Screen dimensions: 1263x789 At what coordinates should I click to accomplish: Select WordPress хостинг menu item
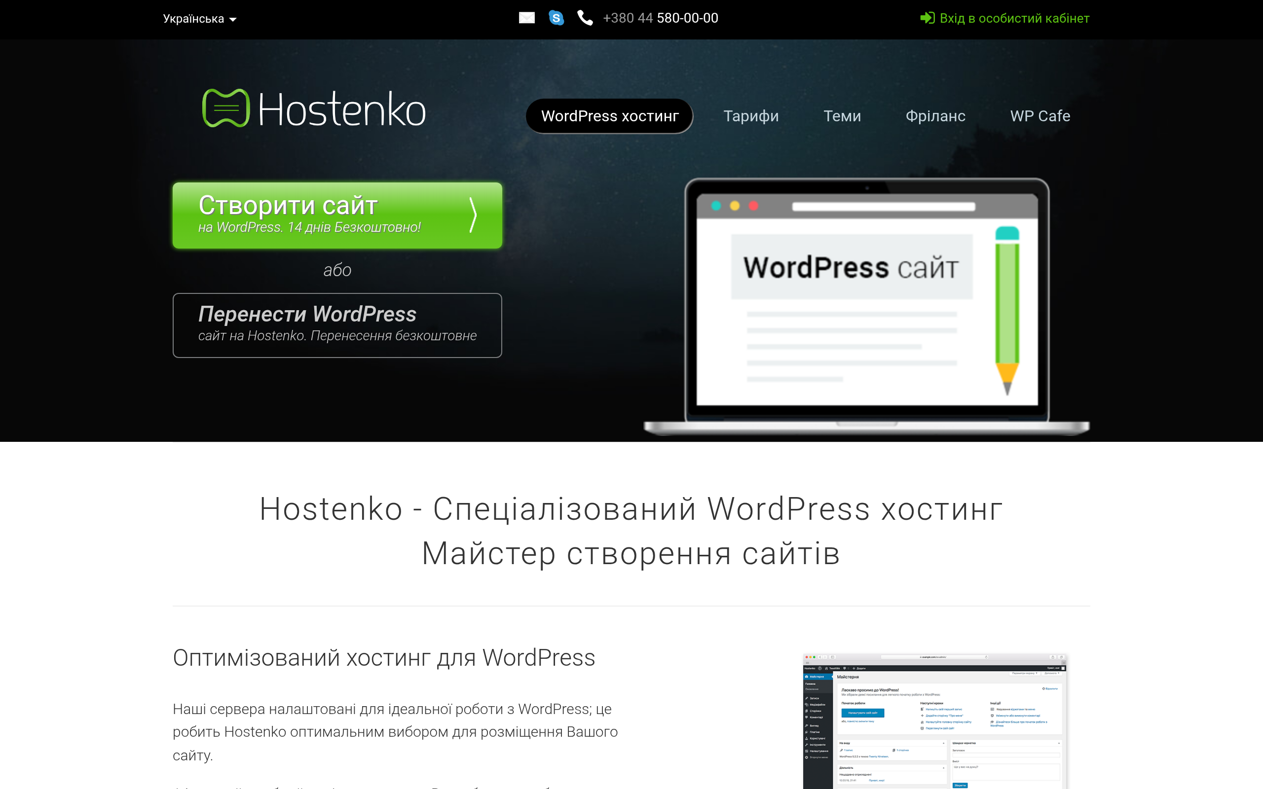(610, 116)
